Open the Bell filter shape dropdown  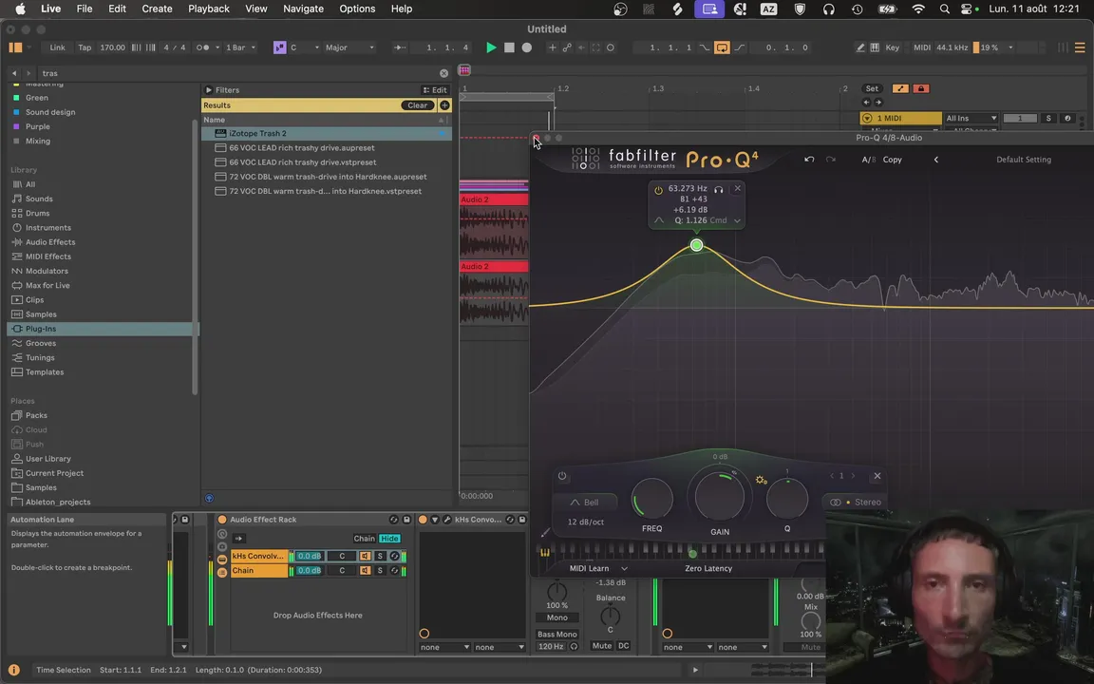tap(585, 503)
